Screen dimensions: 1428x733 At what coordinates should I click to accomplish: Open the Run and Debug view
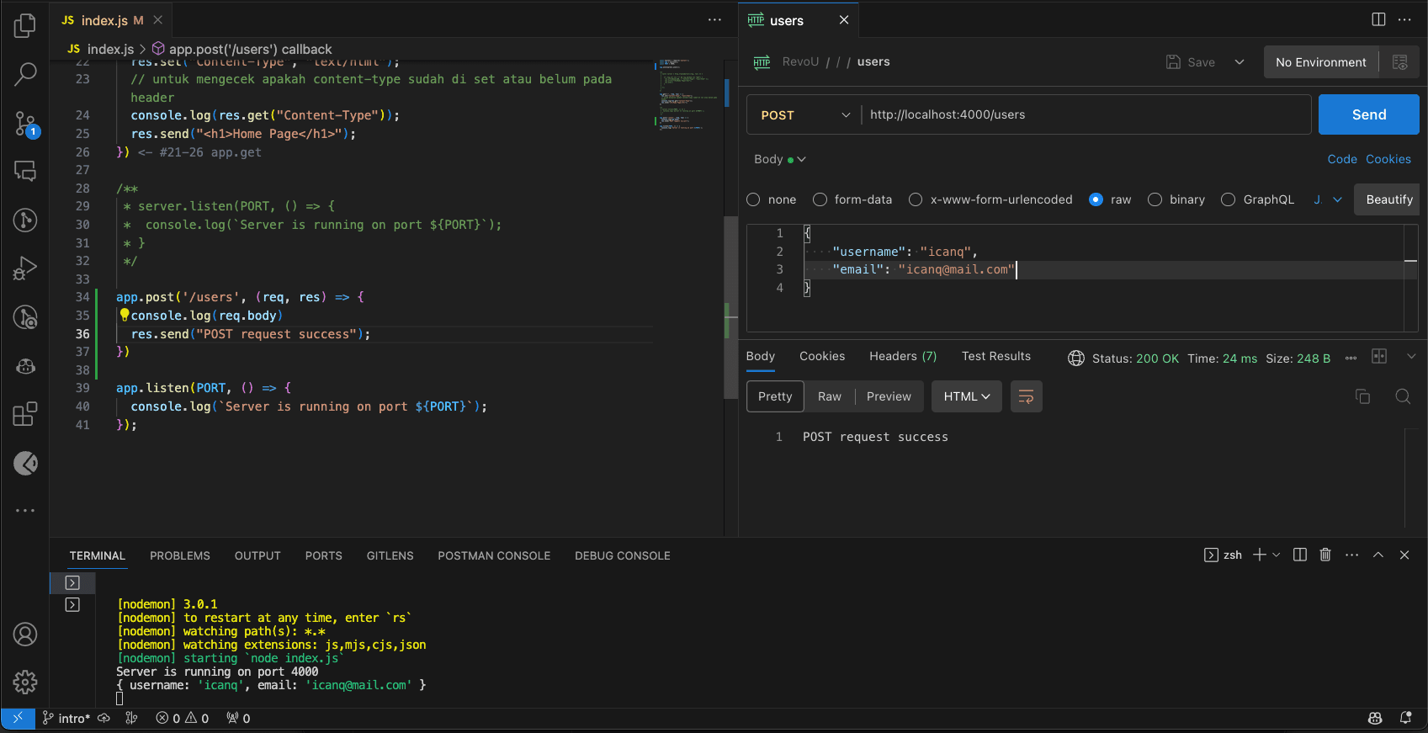tap(25, 268)
